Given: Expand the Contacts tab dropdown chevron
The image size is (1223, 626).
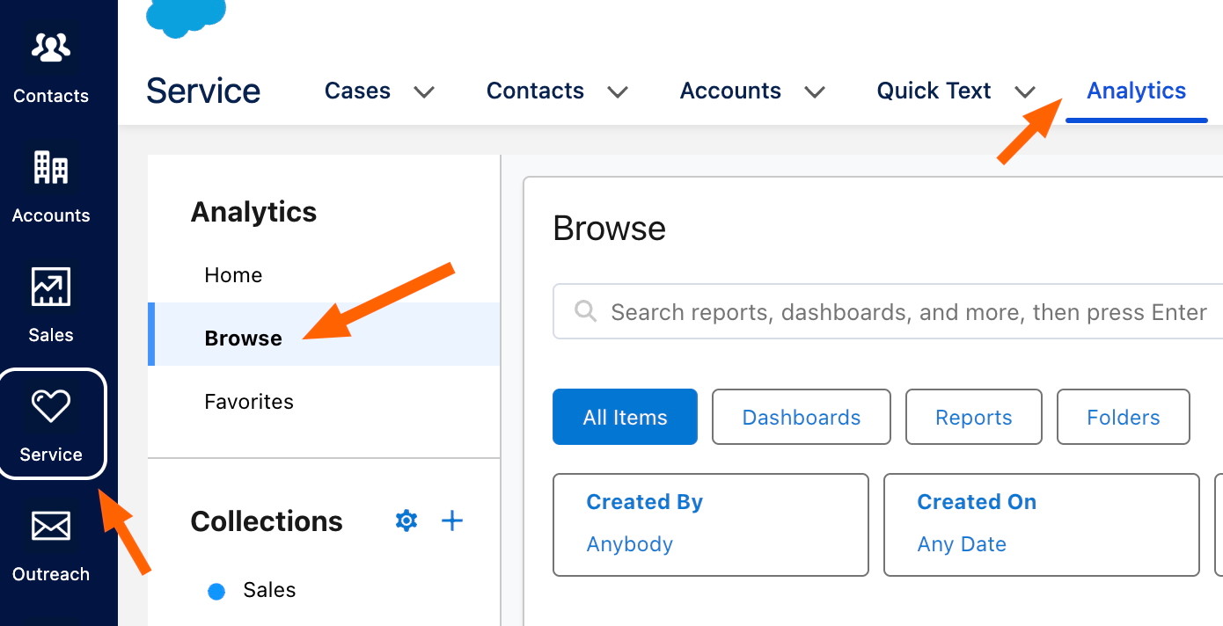Looking at the screenshot, I should [x=618, y=91].
